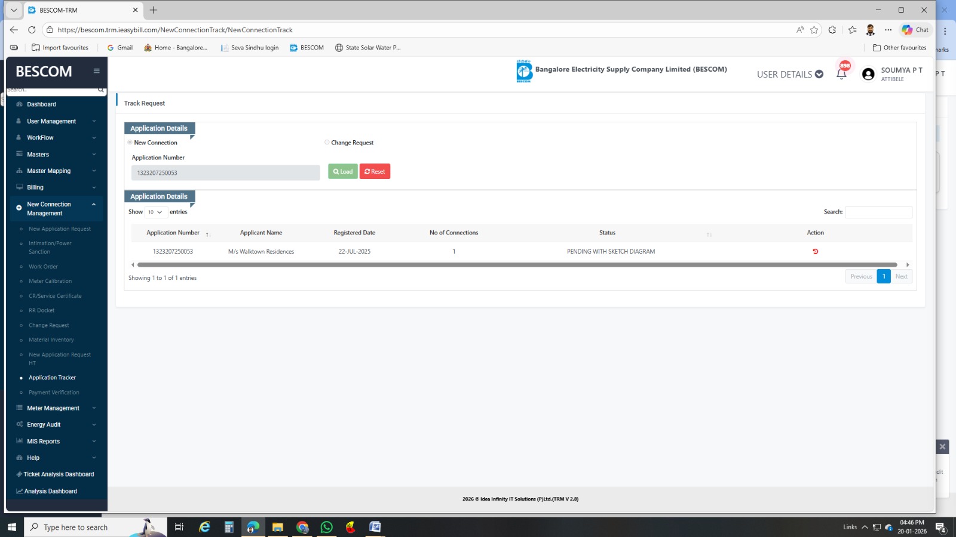956x537 pixels.
Task: Click the sidebar search magnifier icon
Action: coord(101,89)
